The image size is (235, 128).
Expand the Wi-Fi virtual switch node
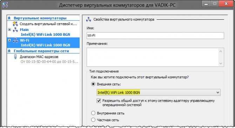[x=9, y=40]
